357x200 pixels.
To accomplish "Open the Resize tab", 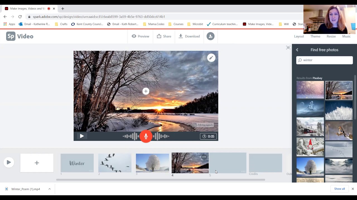I will pyautogui.click(x=331, y=36).
